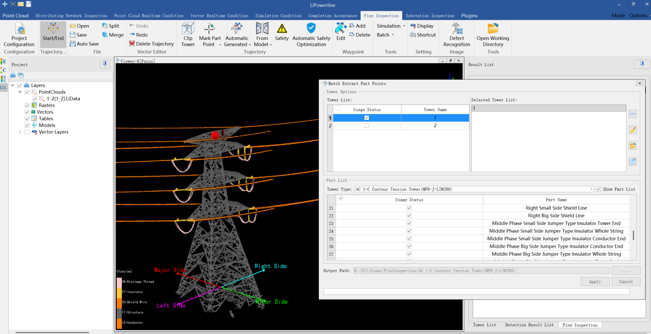Open the Simulation dropdown menu
Viewport: 651px width, 334px height.
point(391,26)
